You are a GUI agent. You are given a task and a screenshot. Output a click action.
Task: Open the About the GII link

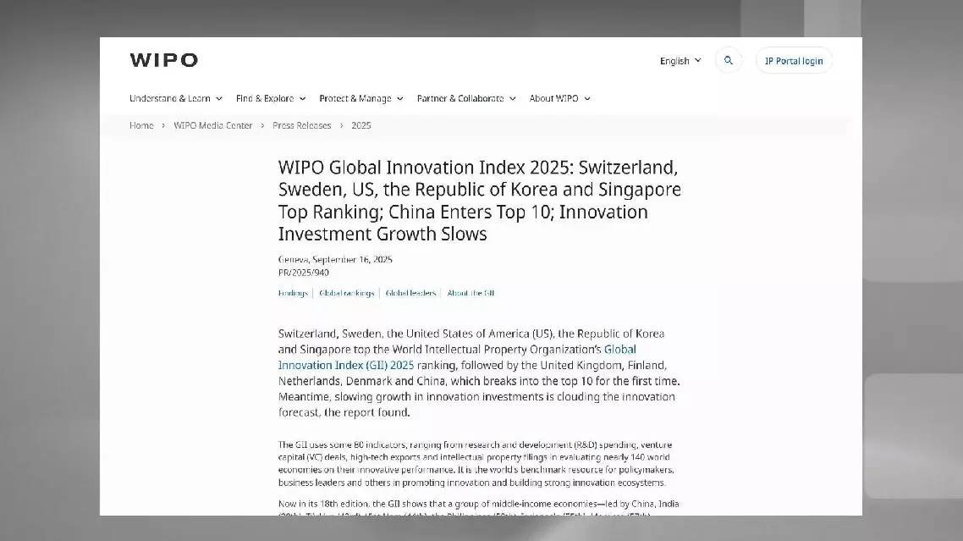coord(470,293)
